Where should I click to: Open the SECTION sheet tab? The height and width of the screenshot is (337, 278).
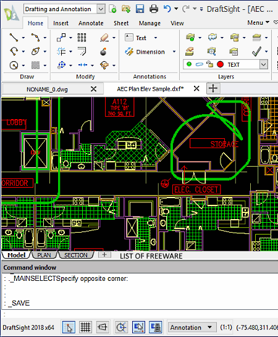76,255
